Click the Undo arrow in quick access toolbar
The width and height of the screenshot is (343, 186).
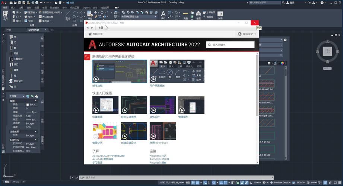click(x=41, y=3)
